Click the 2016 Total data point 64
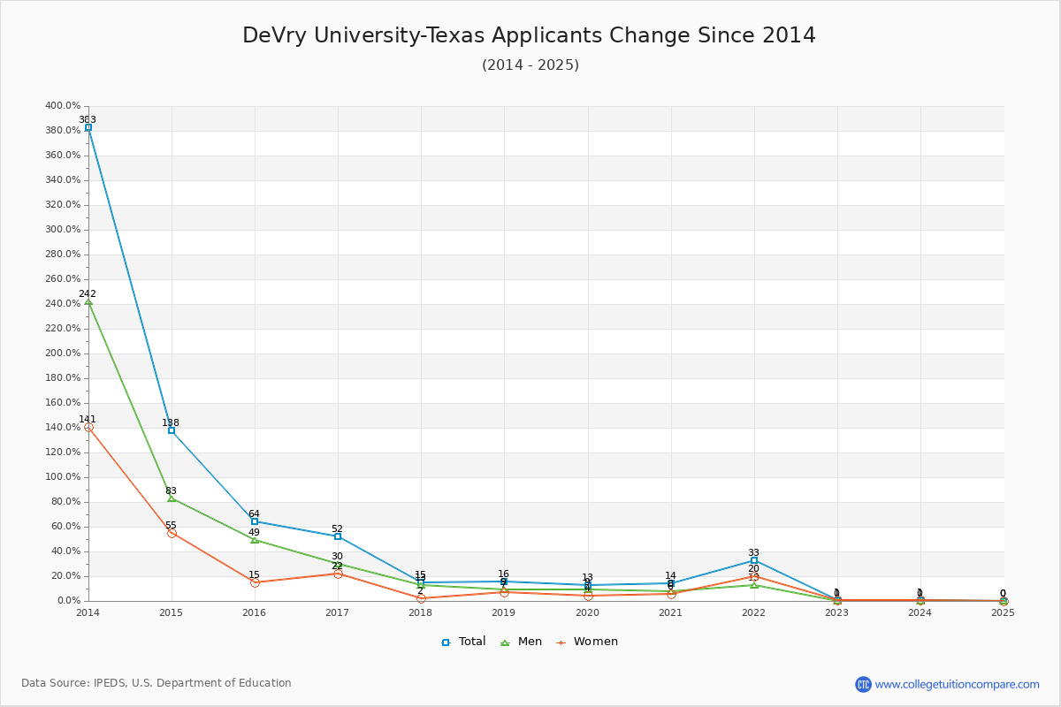 [x=255, y=521]
